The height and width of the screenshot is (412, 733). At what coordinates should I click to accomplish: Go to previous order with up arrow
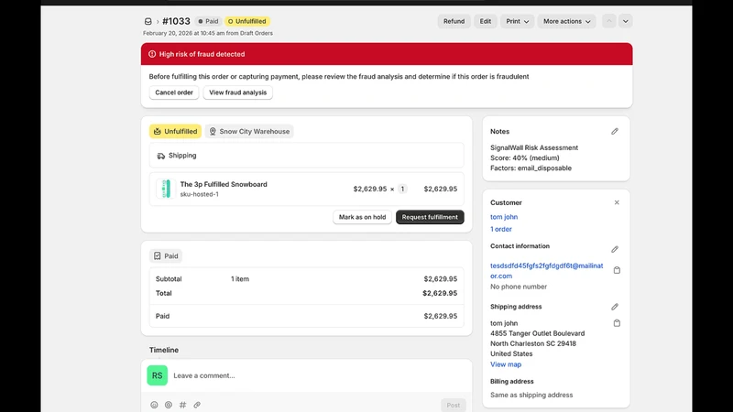pos(608,21)
